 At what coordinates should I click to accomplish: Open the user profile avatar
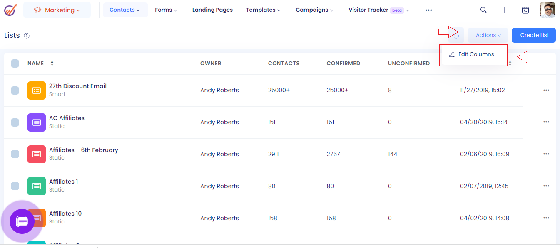click(548, 10)
